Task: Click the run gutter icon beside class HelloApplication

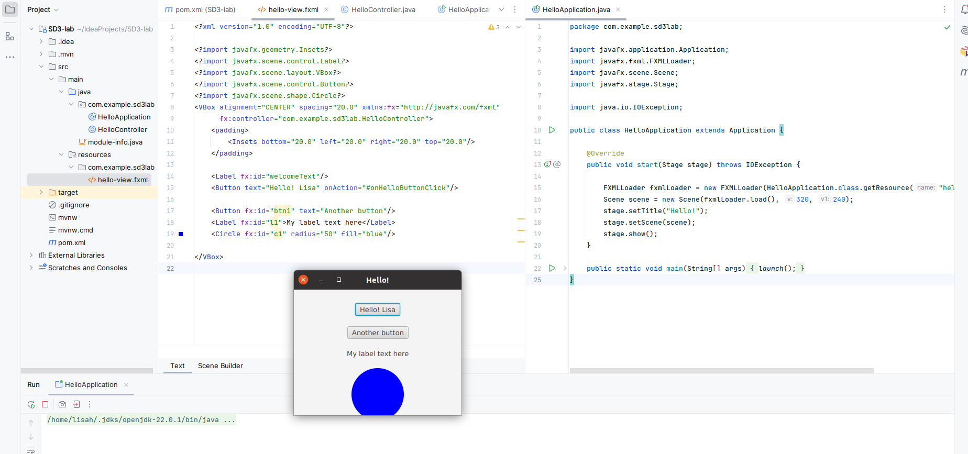Action: click(552, 130)
